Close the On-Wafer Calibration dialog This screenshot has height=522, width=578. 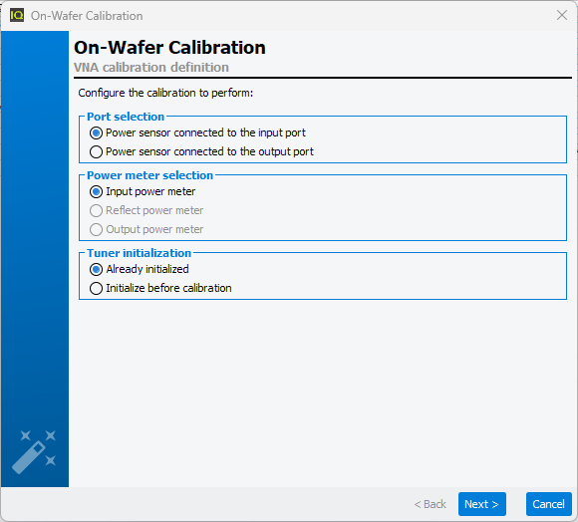(562, 15)
